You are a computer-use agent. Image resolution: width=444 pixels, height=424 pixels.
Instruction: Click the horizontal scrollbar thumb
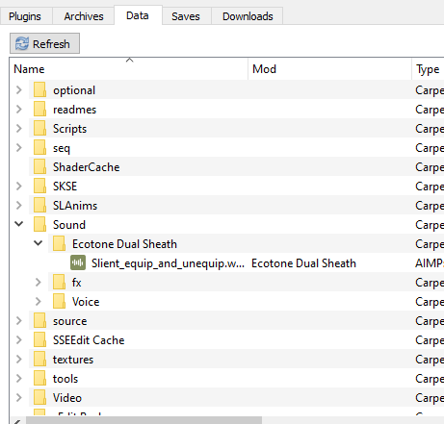(144, 420)
